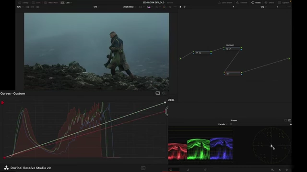
Task: Click the node graph source input dot
Action: 180,58
